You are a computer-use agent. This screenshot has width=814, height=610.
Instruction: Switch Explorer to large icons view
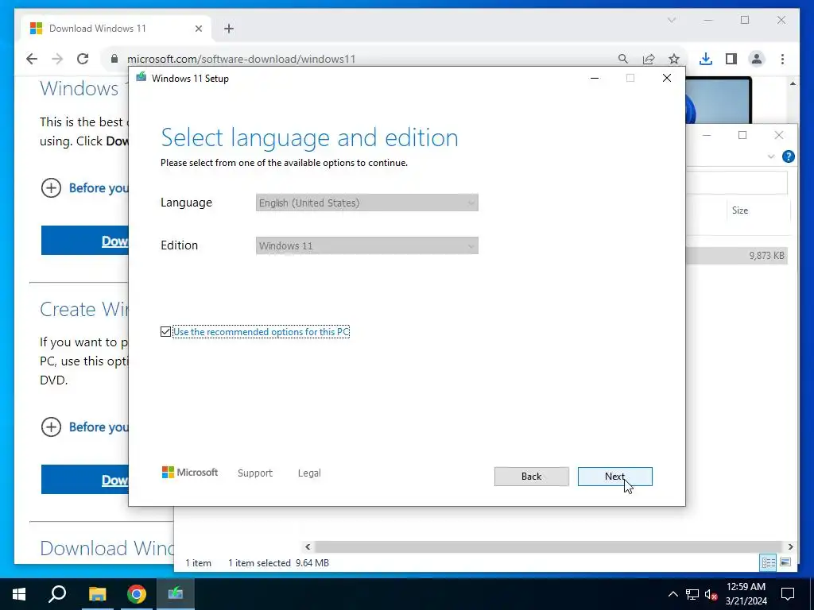point(785,562)
